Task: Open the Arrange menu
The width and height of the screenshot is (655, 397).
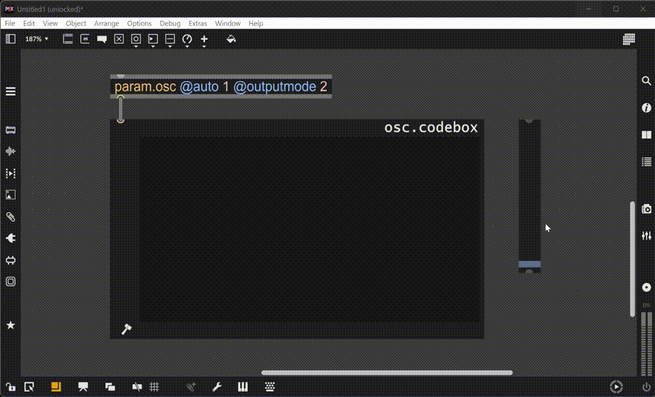Action: click(x=106, y=23)
